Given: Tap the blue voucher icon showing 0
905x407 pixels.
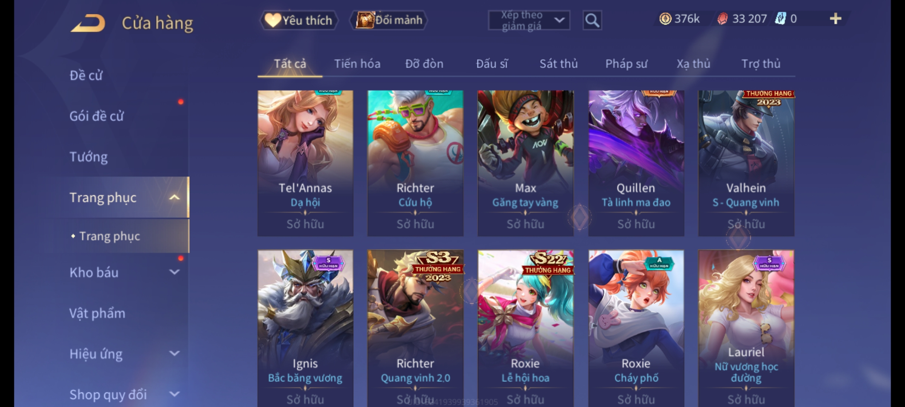Looking at the screenshot, I should (780, 19).
